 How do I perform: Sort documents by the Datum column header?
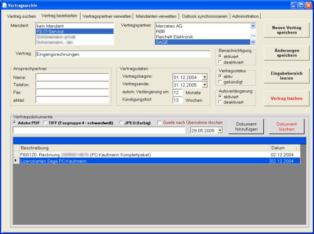pyautogui.click(x=284, y=148)
